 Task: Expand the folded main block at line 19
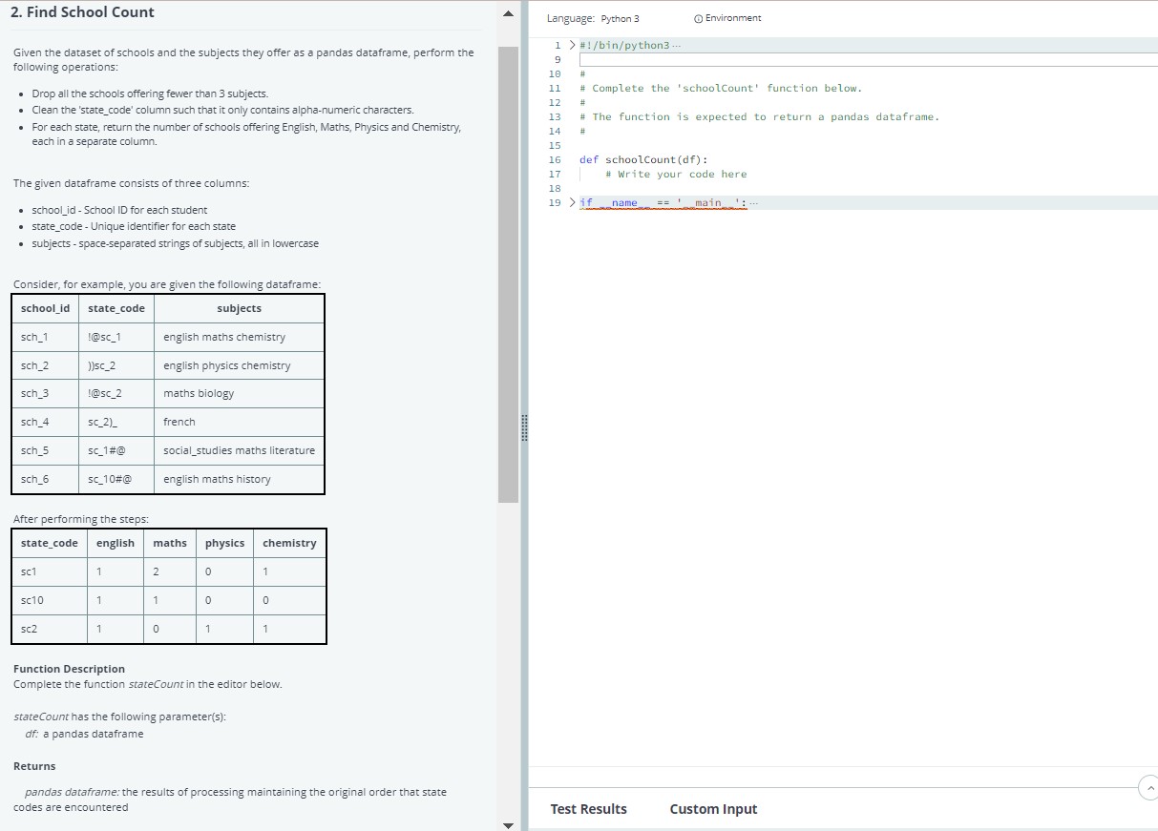tap(573, 202)
